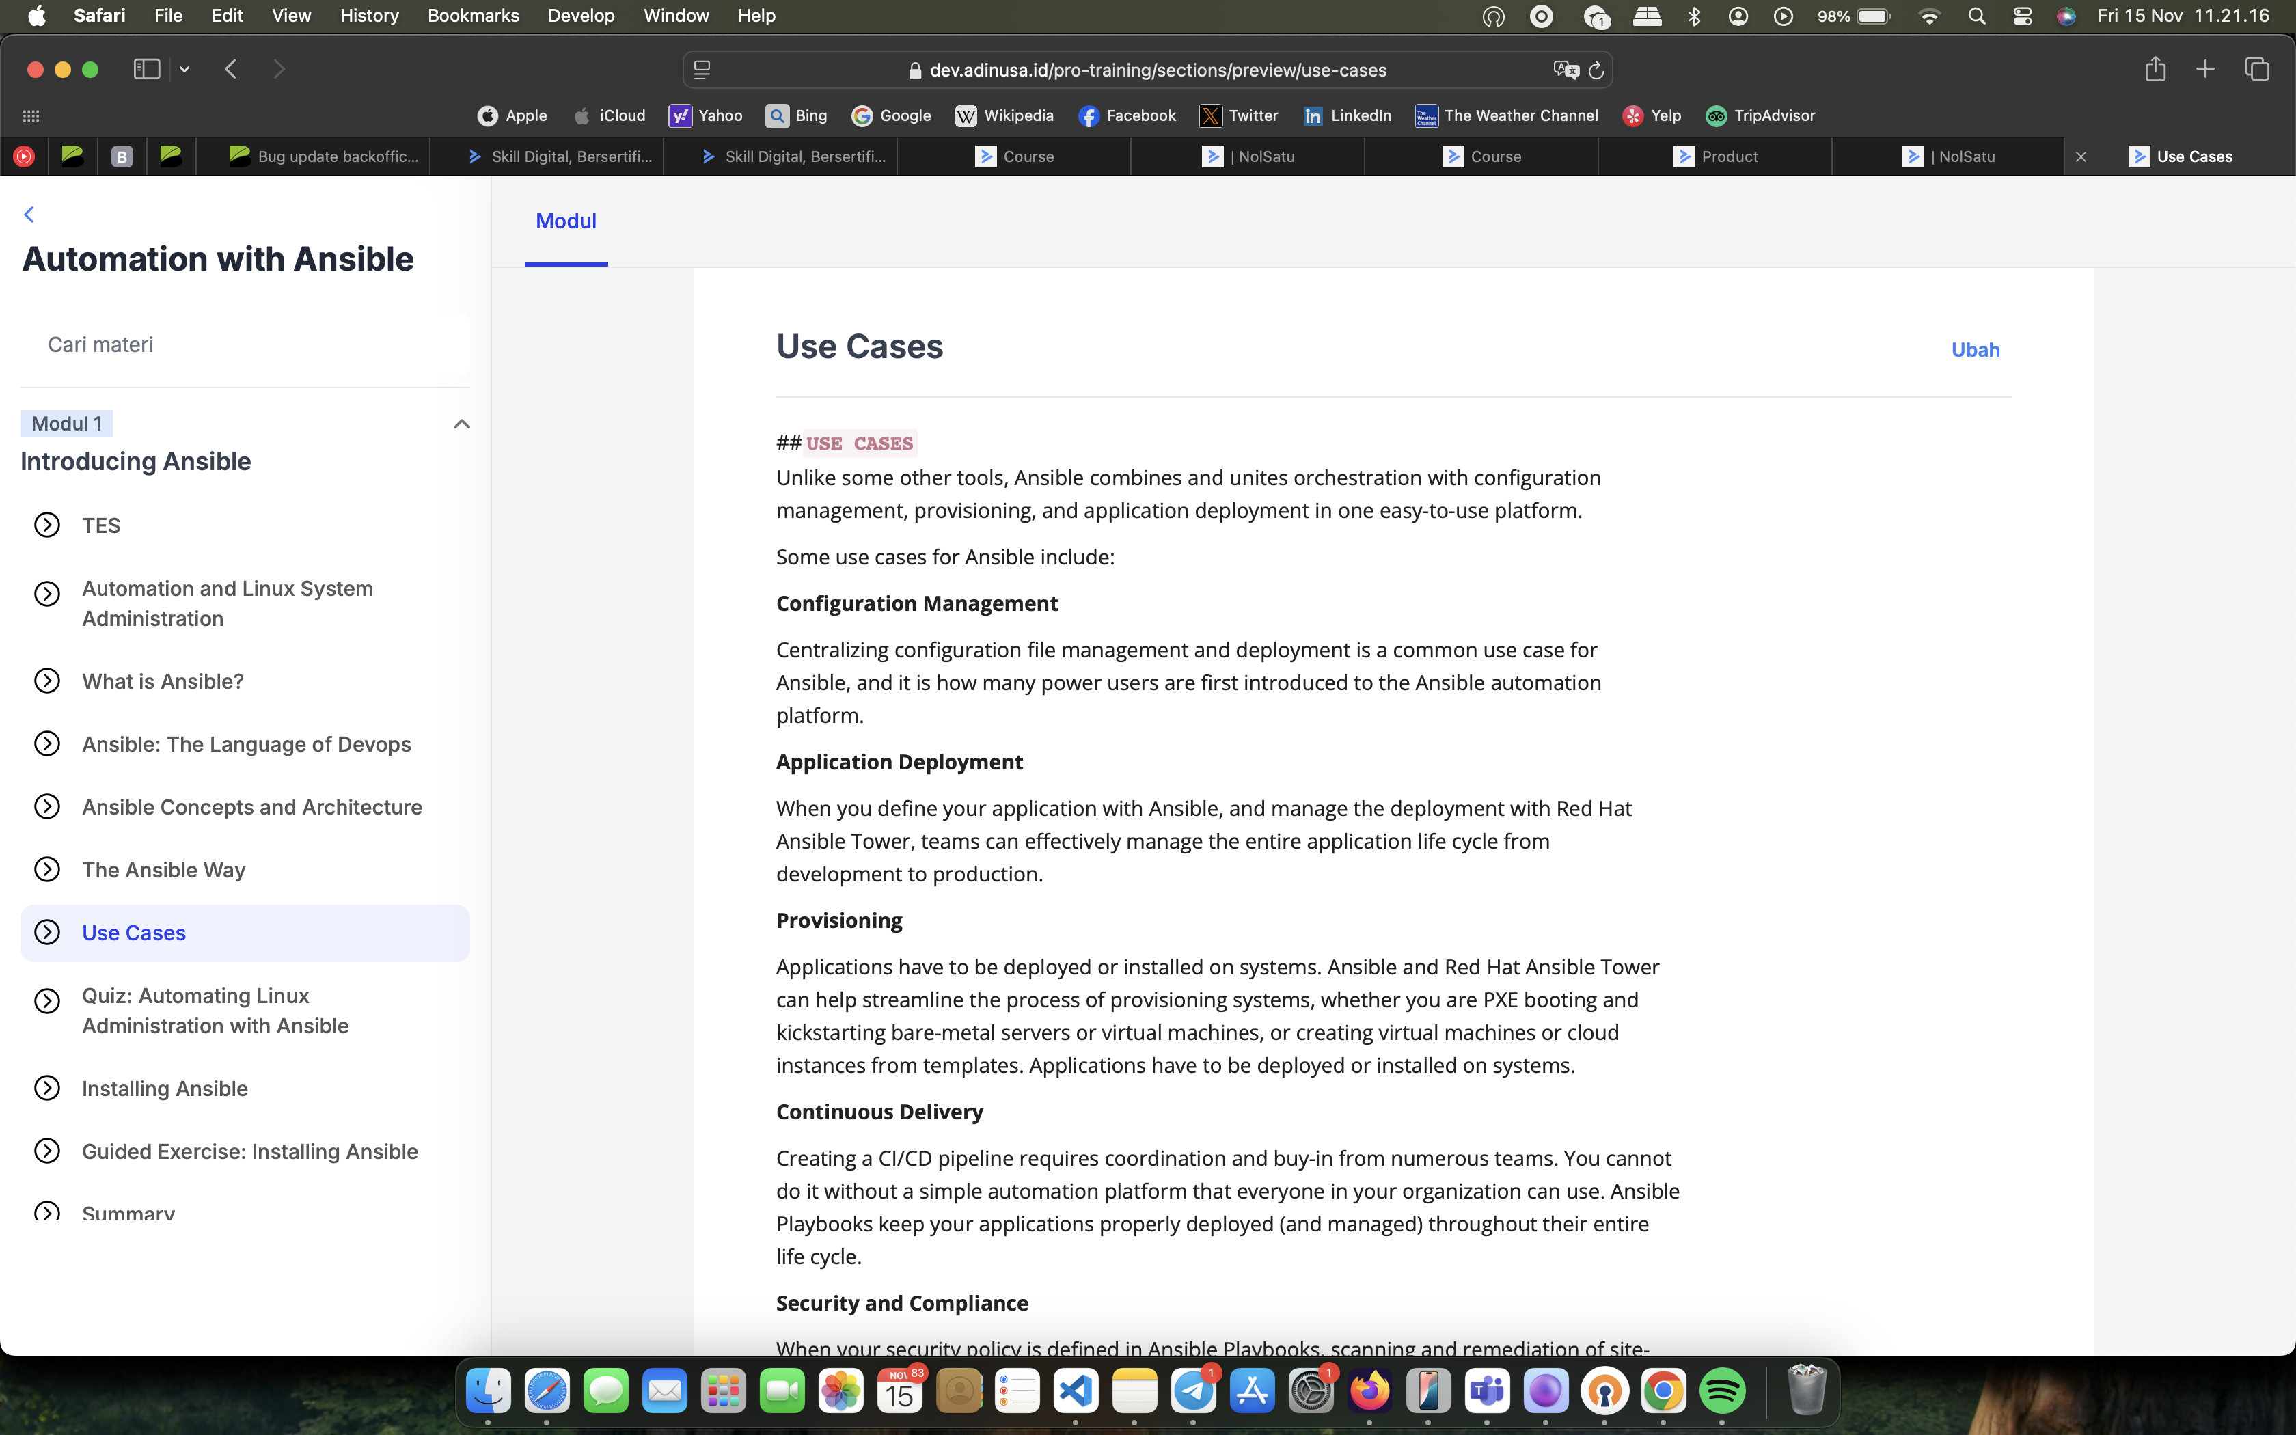Close the Use Cases tab
This screenshot has width=2296, height=1435.
[x=2081, y=156]
